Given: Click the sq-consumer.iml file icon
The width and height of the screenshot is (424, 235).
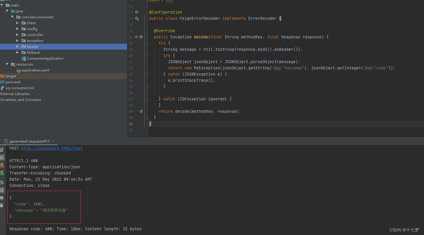Looking at the screenshot, I should pos(2,88).
